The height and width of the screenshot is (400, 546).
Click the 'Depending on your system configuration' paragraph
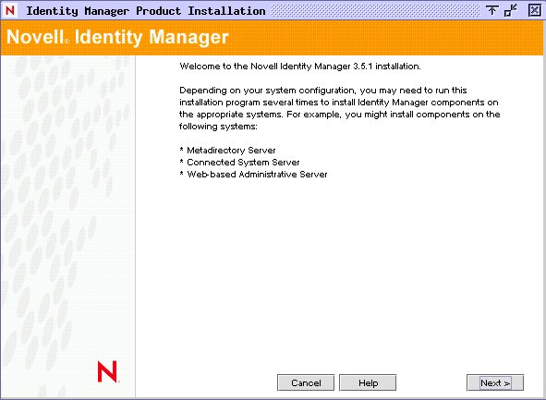[x=340, y=108]
